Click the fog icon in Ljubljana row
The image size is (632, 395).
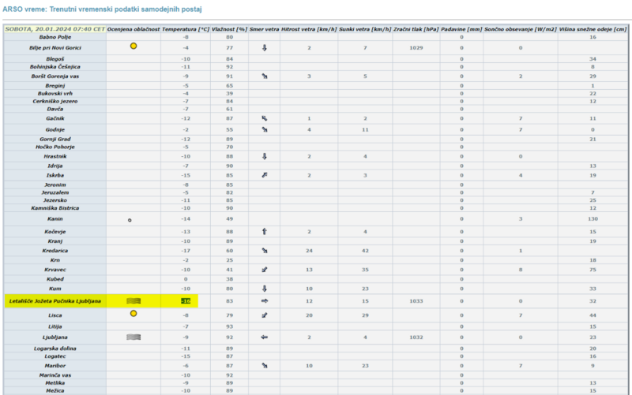click(x=134, y=337)
